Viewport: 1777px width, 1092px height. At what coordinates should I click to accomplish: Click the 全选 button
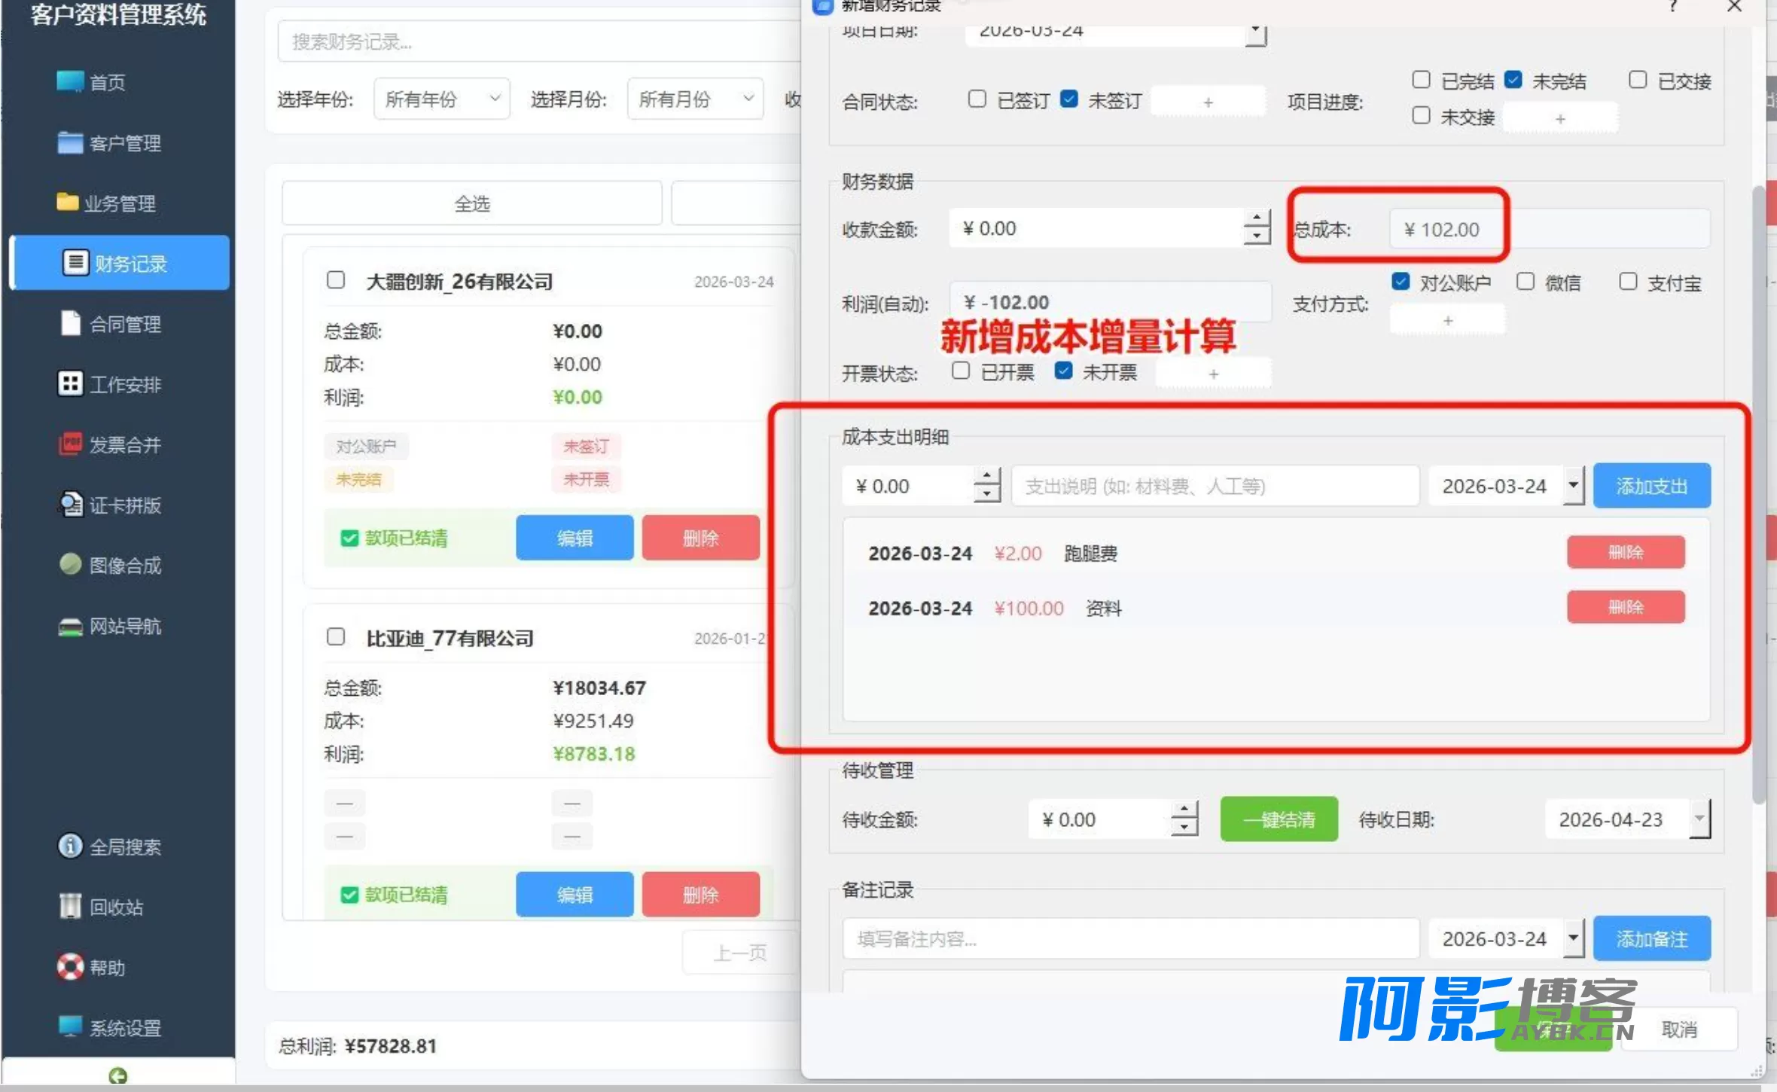tap(472, 203)
